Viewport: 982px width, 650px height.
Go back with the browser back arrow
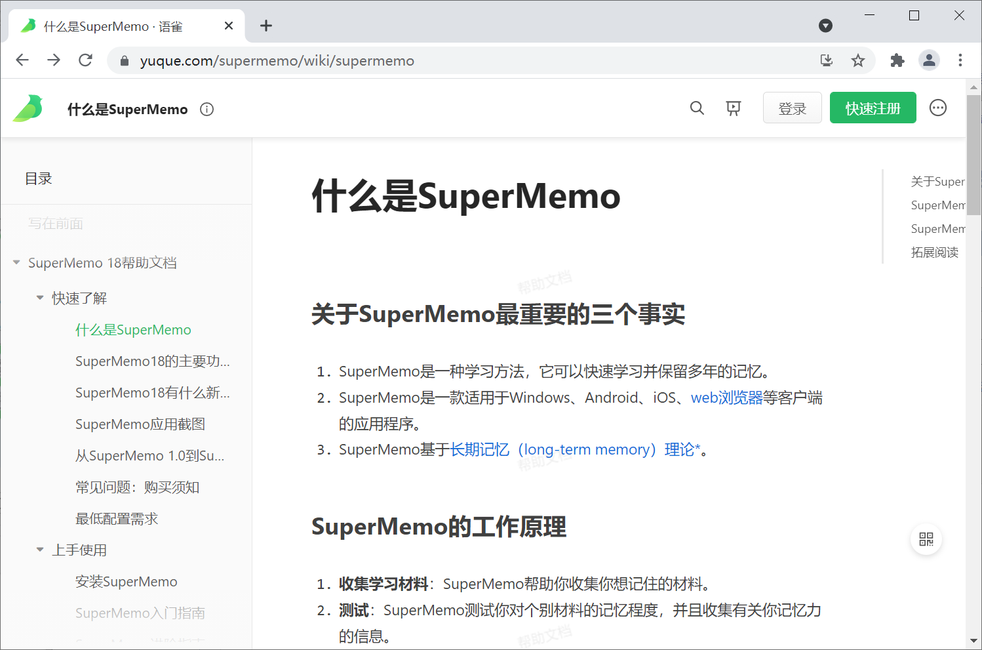click(22, 60)
